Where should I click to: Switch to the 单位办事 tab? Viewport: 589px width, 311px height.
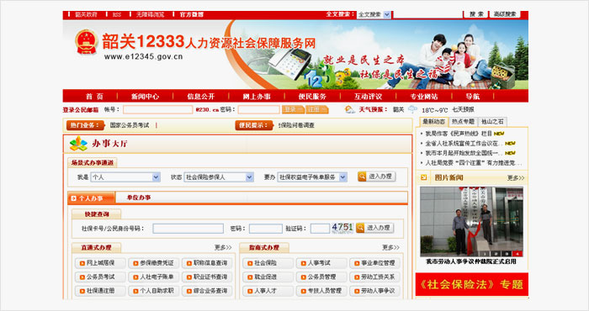(139, 198)
